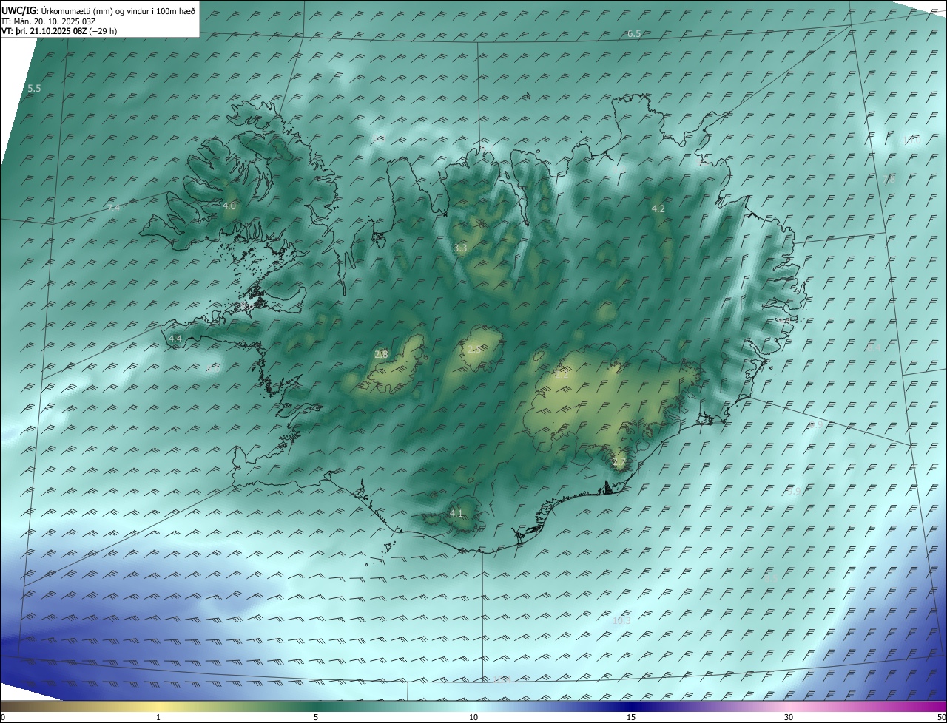The height and width of the screenshot is (723, 947).
Task: Click the 3.3 value label on the map
Action: coord(460,248)
